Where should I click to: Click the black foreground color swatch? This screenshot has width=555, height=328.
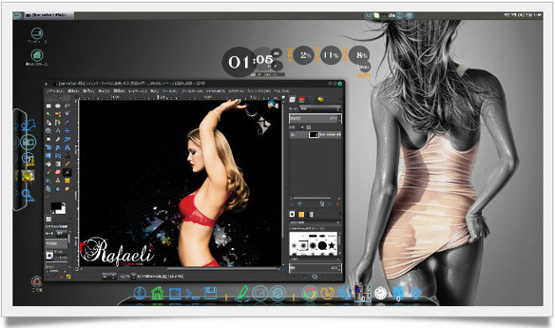pyautogui.click(x=55, y=206)
